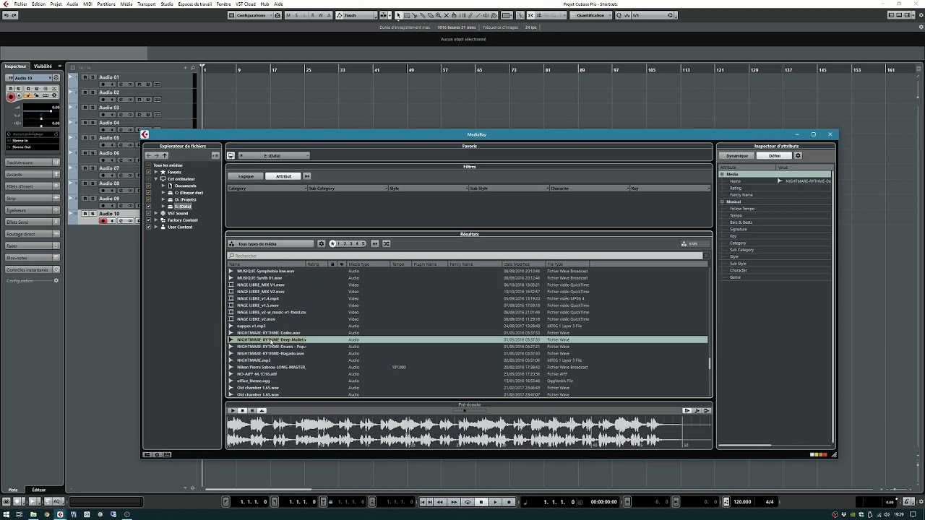This screenshot has height=520, width=925.
Task: Open the Tous types de média dropdown
Action: (271, 244)
